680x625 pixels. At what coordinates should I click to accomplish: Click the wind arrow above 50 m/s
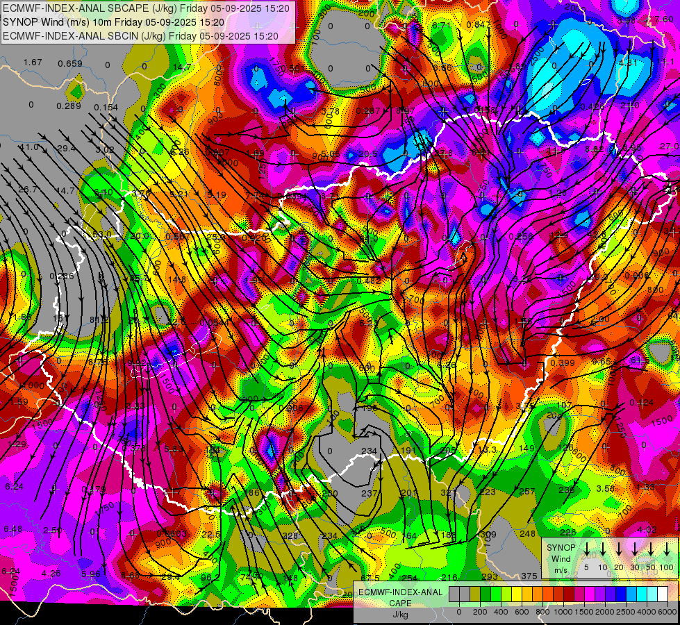[651, 549]
